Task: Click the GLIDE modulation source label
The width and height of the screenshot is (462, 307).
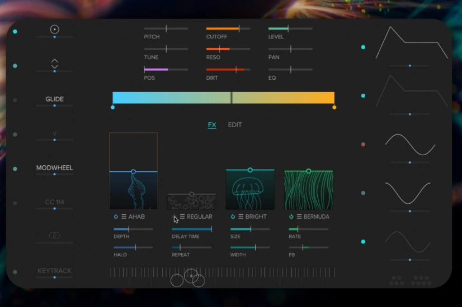Action: click(54, 99)
